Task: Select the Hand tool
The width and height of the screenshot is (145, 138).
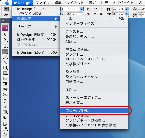Action: (x=5, y=134)
